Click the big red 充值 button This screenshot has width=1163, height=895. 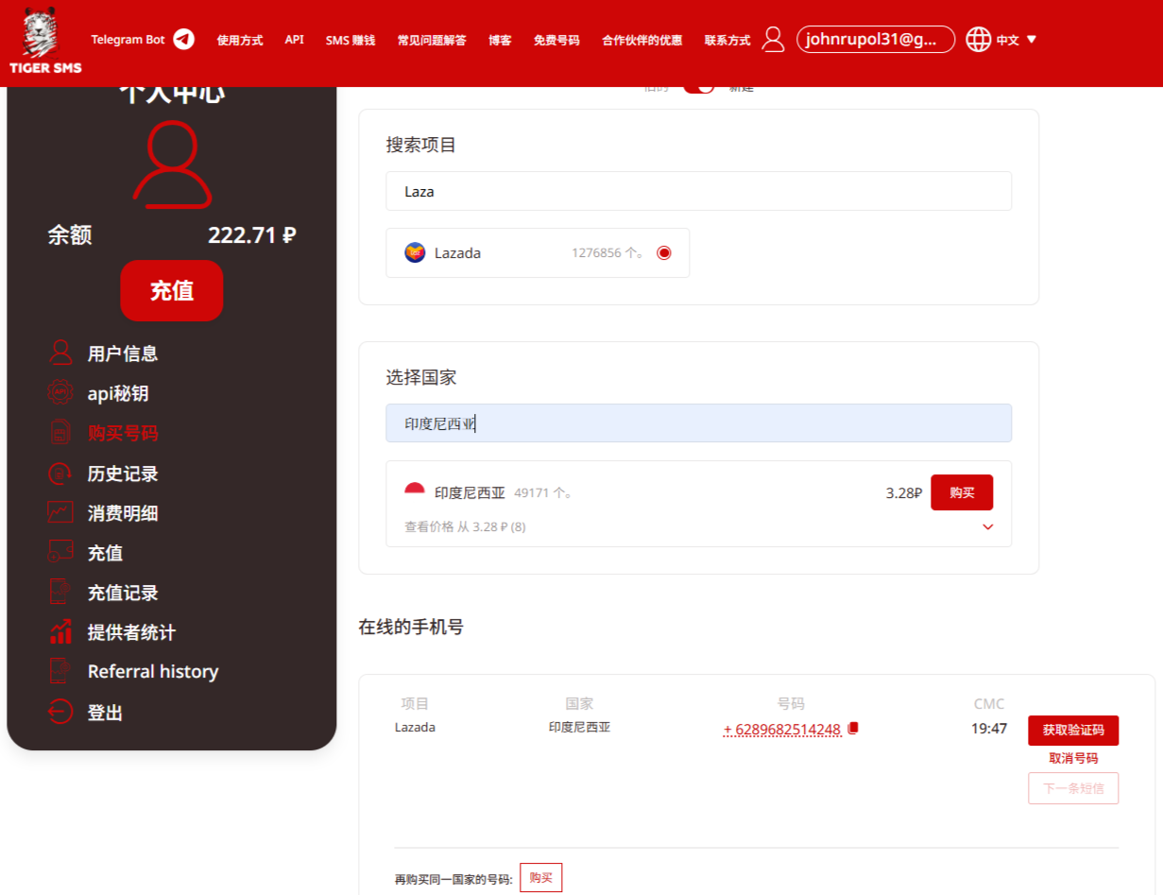172,290
